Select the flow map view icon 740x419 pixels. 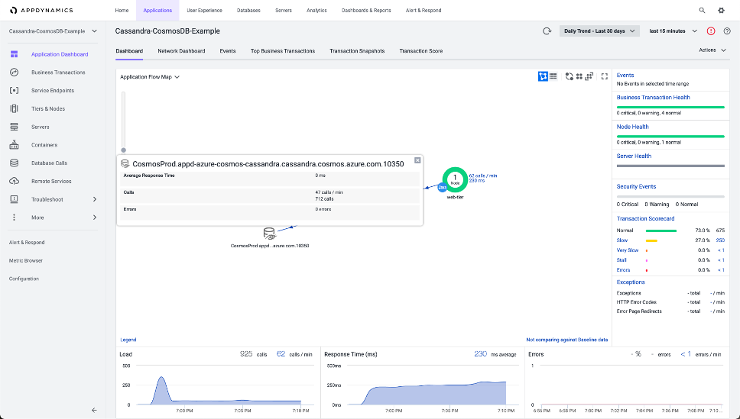click(543, 76)
